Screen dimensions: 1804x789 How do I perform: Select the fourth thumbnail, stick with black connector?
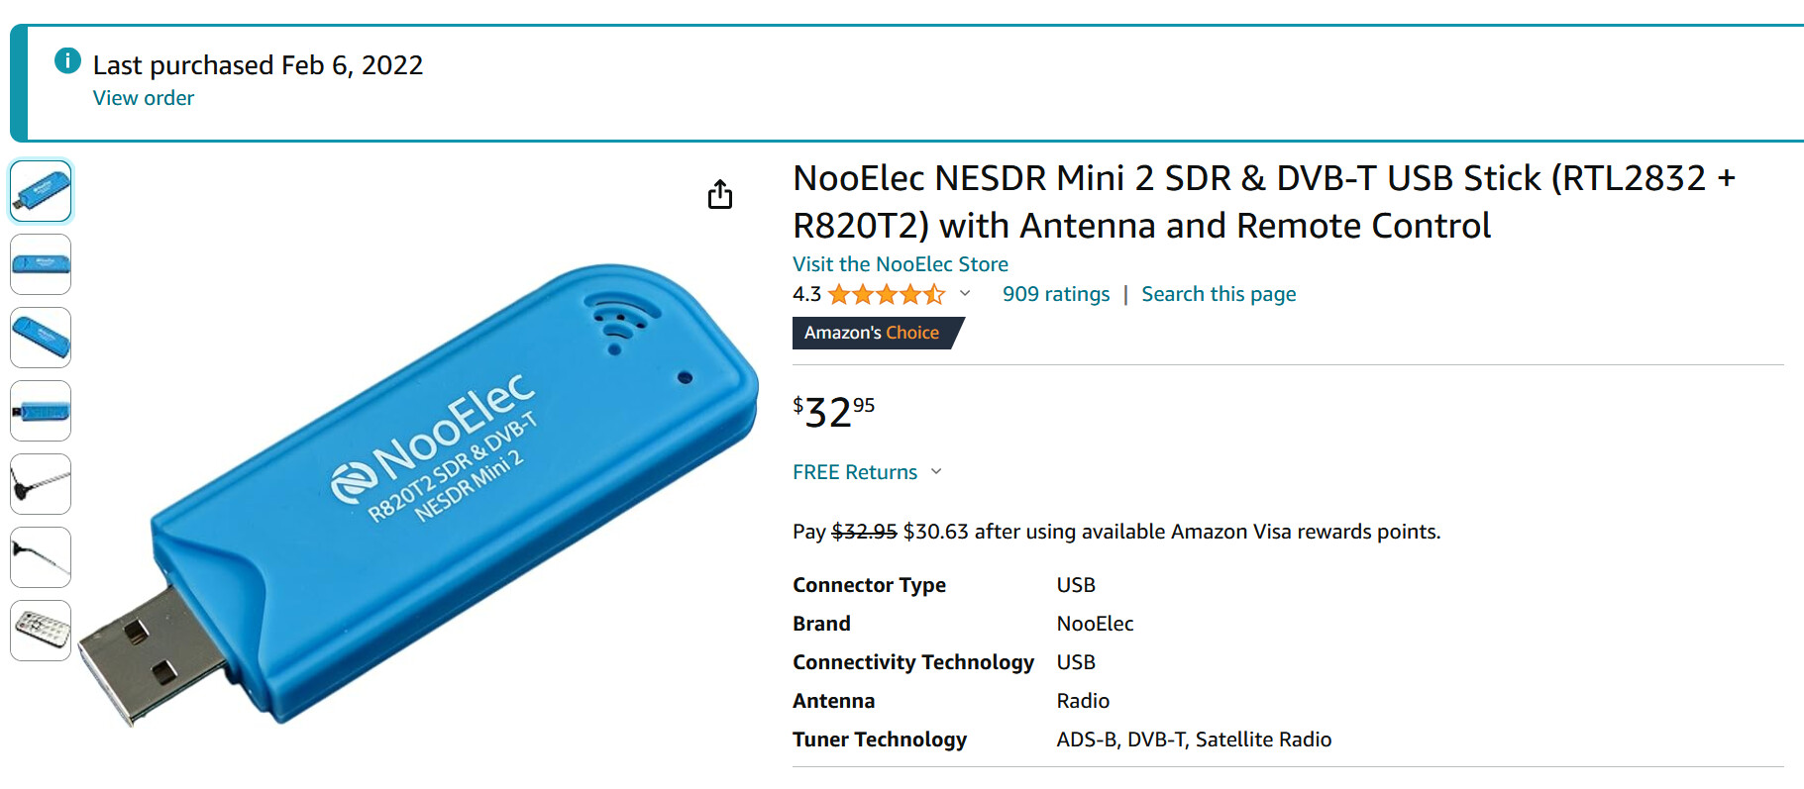coord(41,411)
